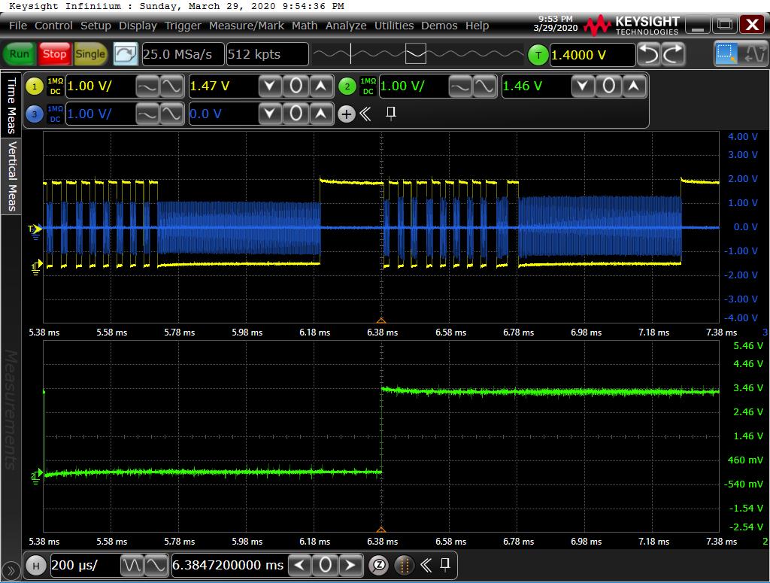Screen dimensions: 770x583
Task: Pin the channel toolbar with pushpin icon
Action: [390, 114]
